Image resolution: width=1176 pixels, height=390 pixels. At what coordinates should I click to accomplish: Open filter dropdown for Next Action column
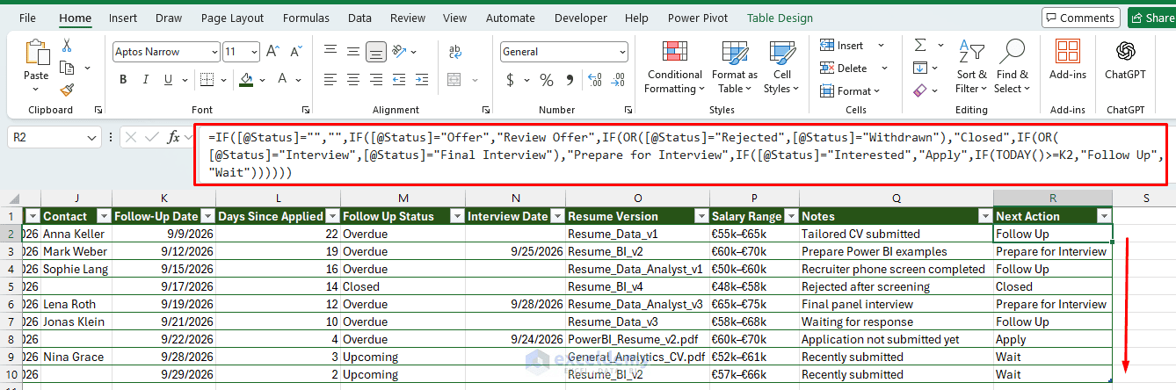(1103, 216)
